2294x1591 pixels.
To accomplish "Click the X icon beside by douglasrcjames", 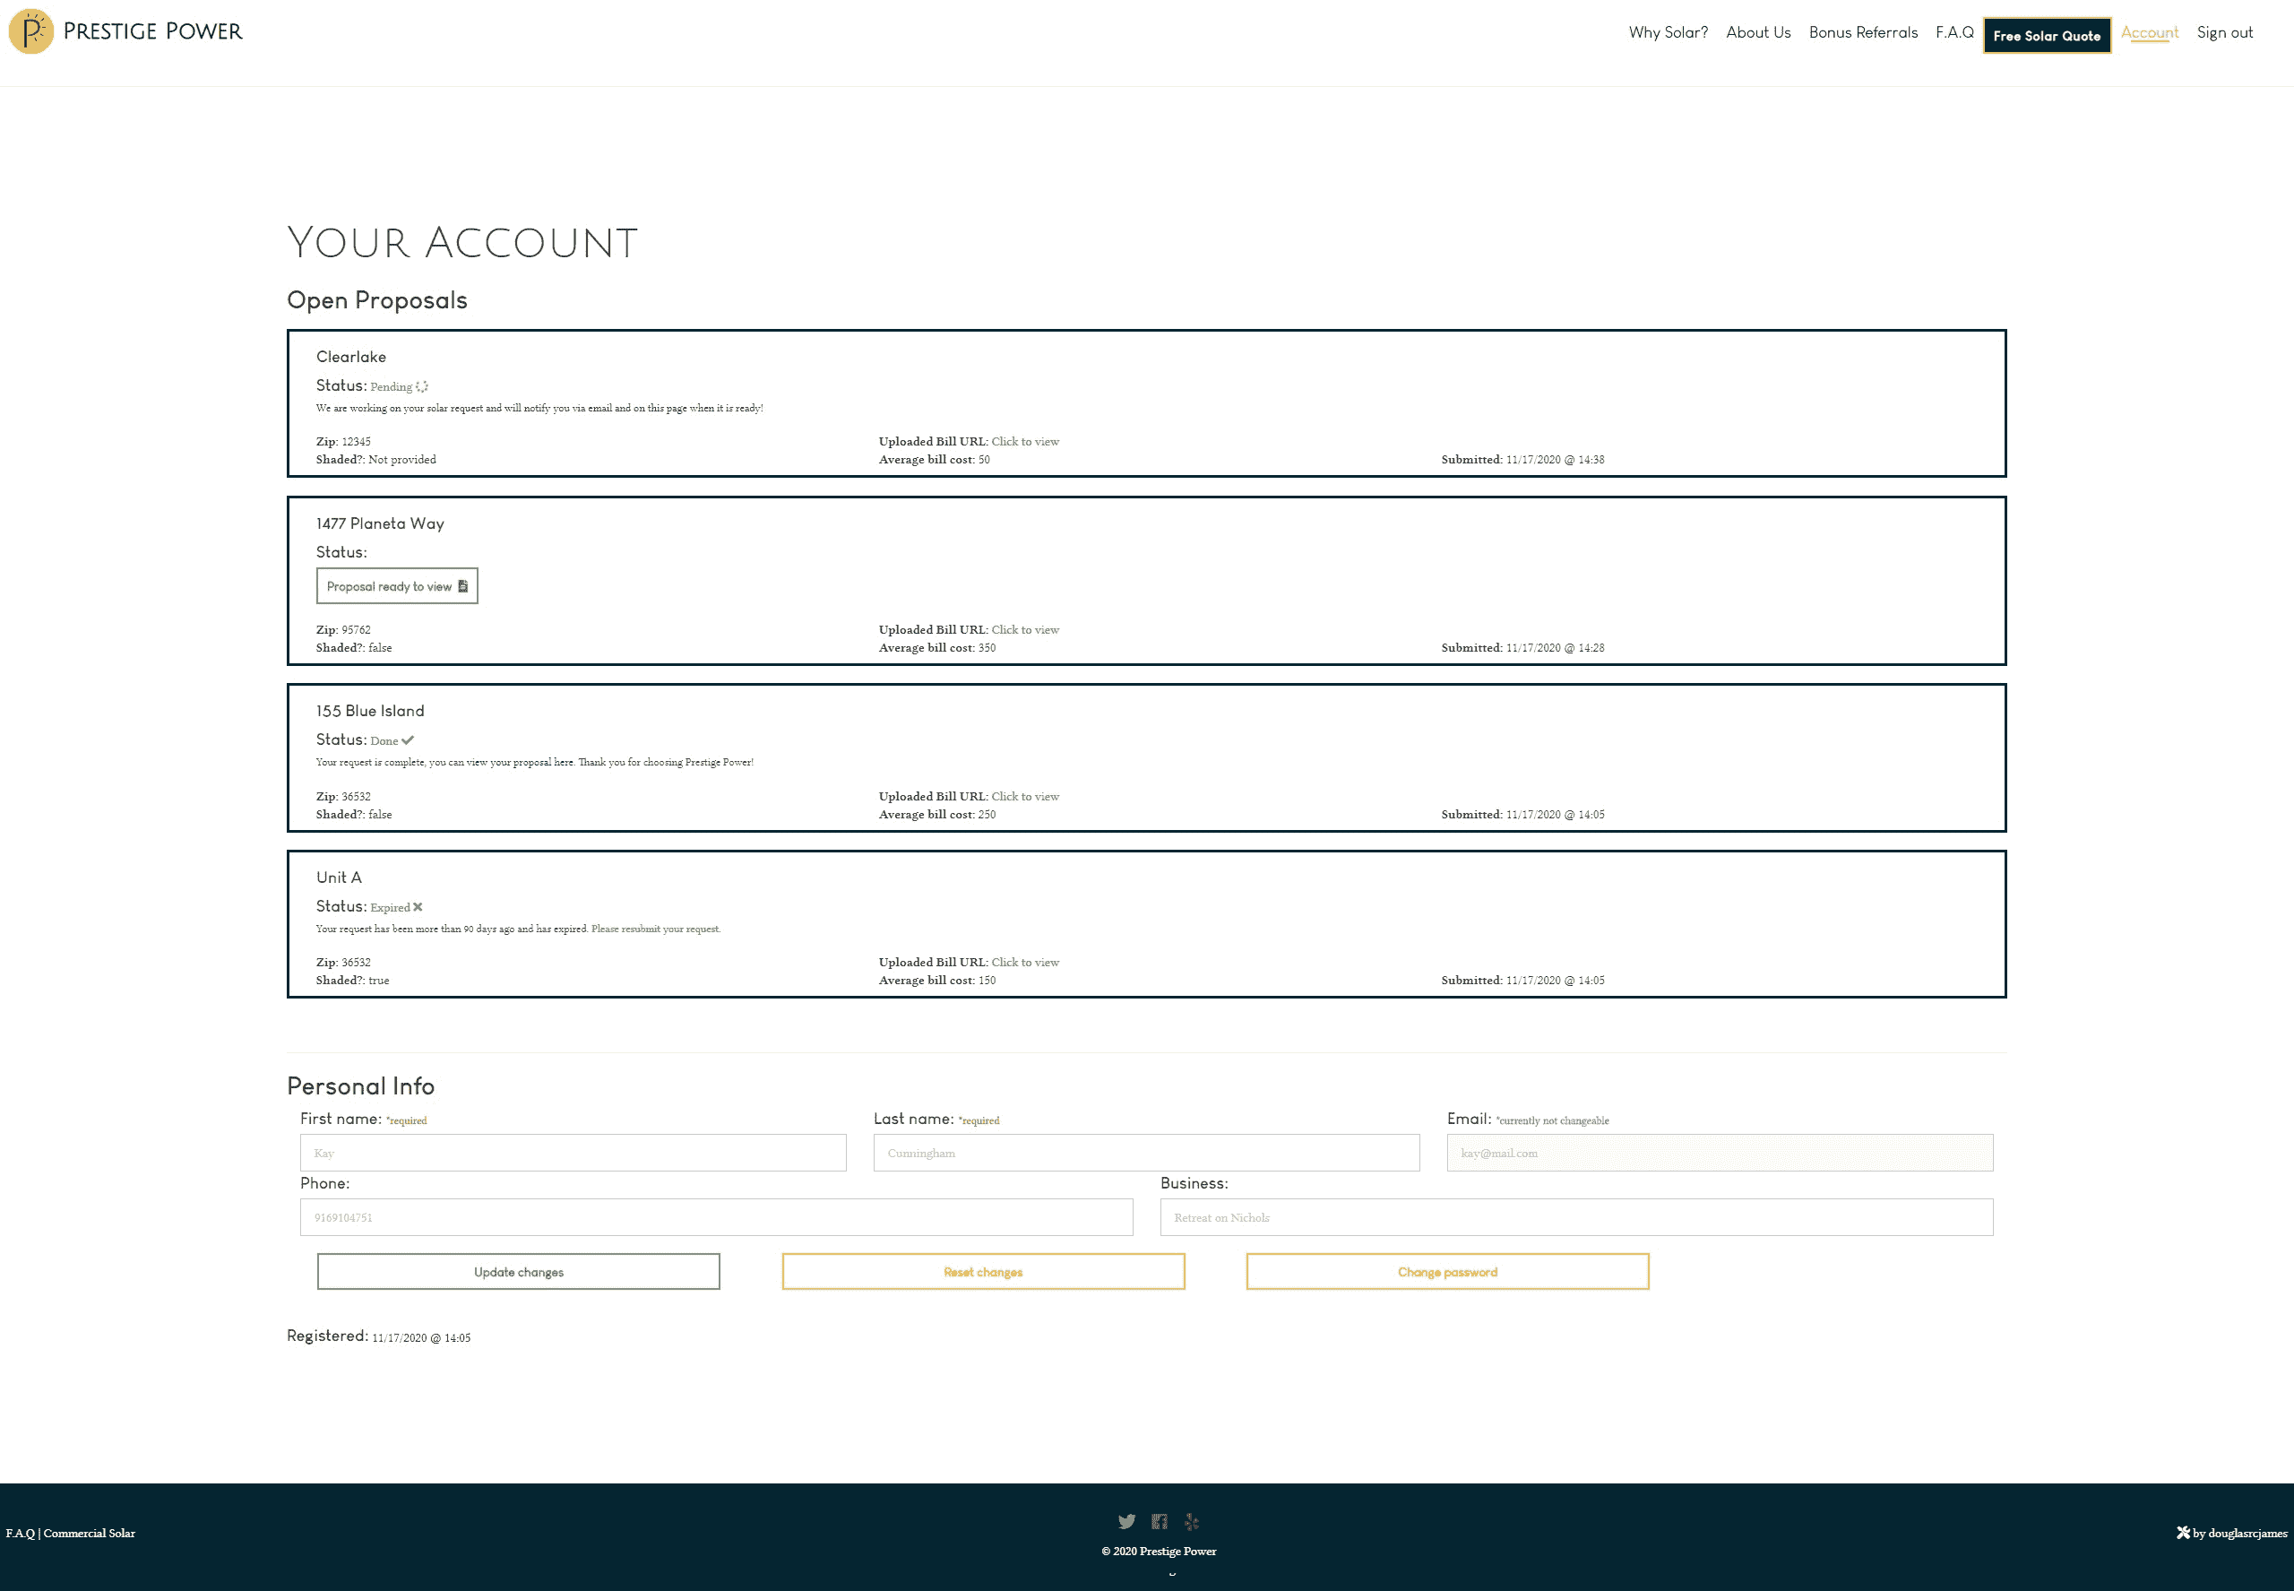I will (2182, 1532).
